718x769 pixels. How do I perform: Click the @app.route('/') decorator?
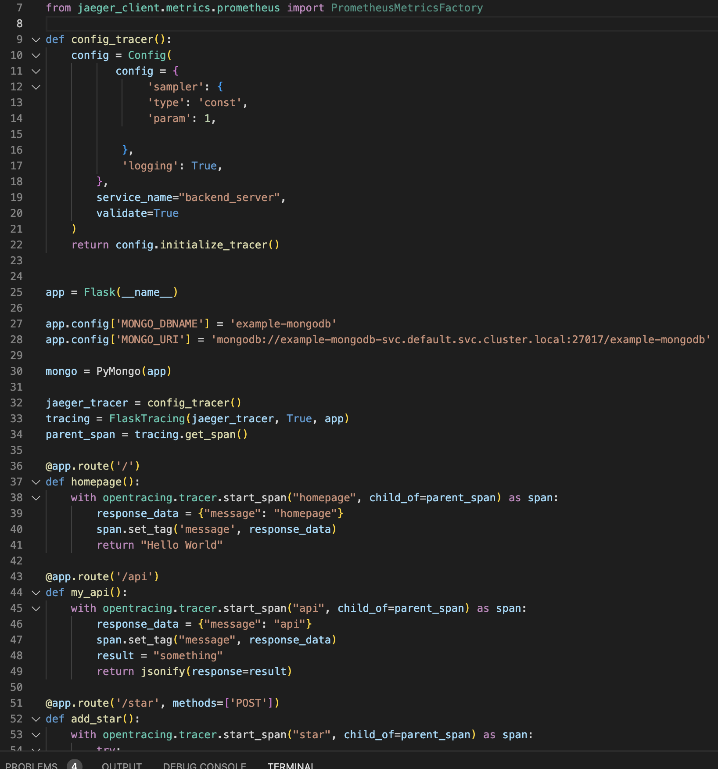[93, 466]
